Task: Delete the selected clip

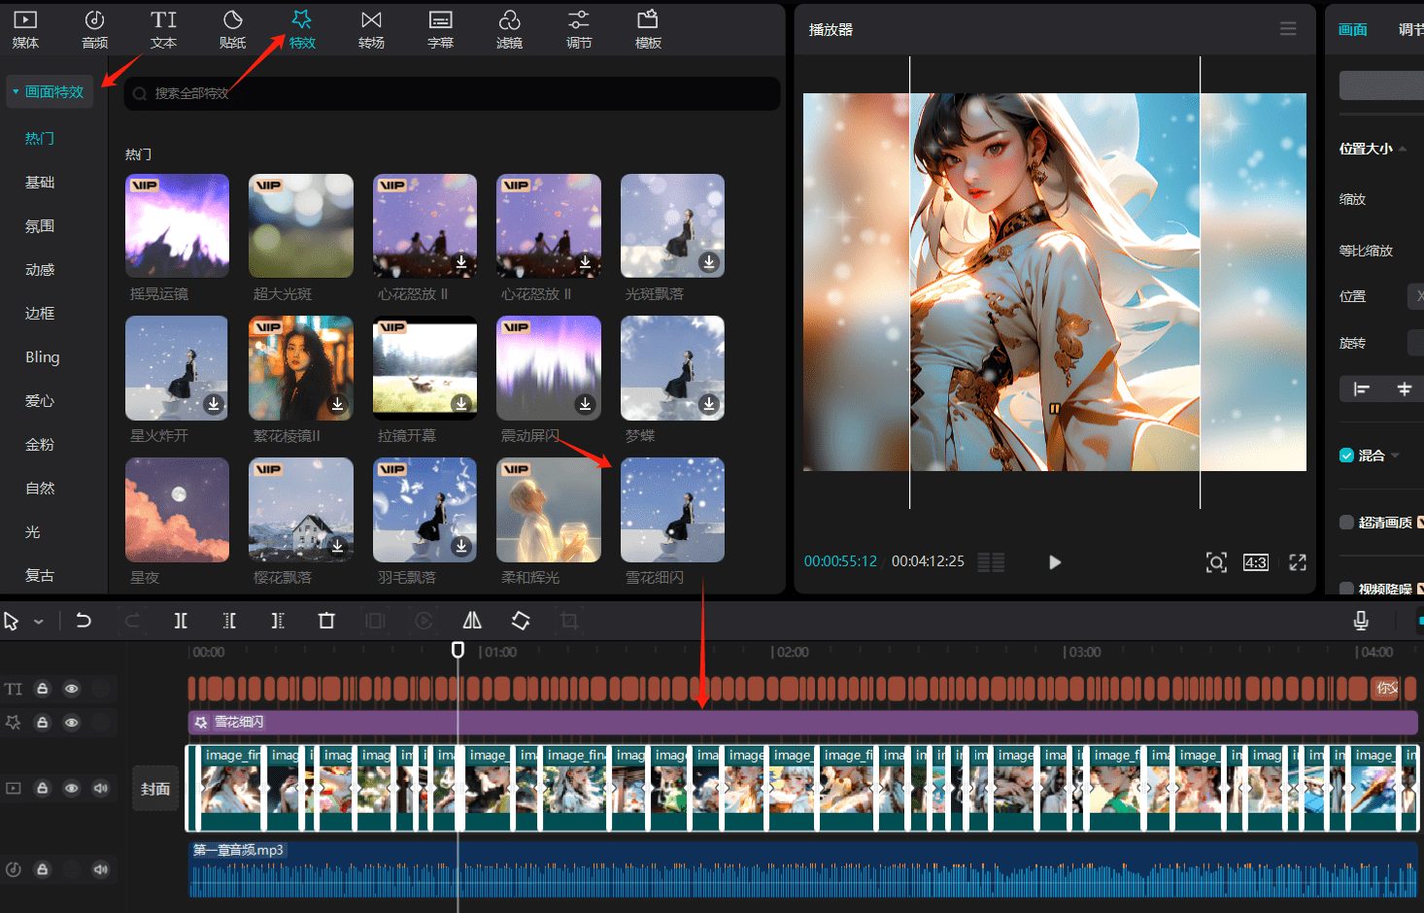Action: [326, 620]
